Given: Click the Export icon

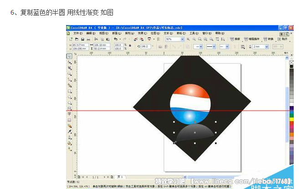Looking at the screenshot, I should coord(142,39).
